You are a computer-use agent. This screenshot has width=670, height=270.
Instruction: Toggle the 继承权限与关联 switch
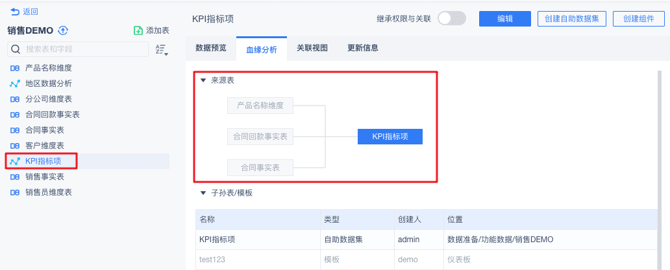pyautogui.click(x=453, y=19)
